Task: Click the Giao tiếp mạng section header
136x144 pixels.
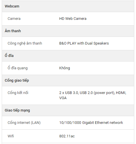Action: coord(68,110)
